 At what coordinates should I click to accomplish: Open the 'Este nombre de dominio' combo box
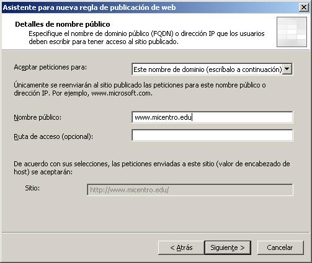[x=212, y=69]
